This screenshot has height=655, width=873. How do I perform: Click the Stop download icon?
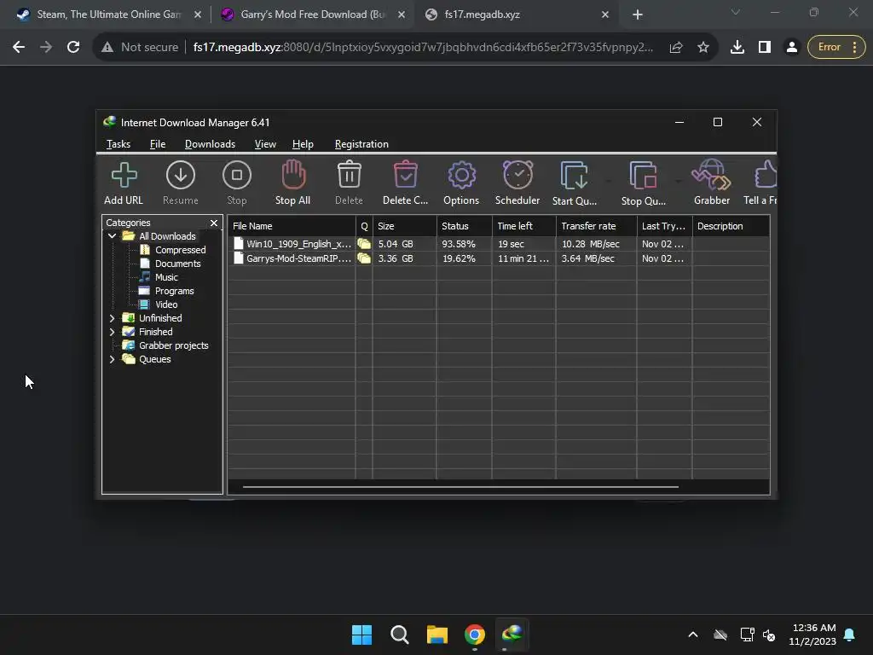[237, 176]
